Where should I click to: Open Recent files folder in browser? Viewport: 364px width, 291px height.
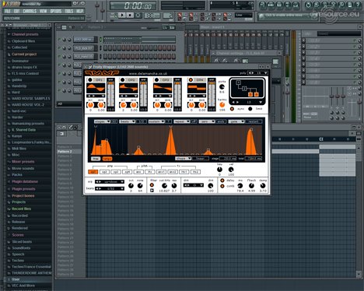pos(21,209)
